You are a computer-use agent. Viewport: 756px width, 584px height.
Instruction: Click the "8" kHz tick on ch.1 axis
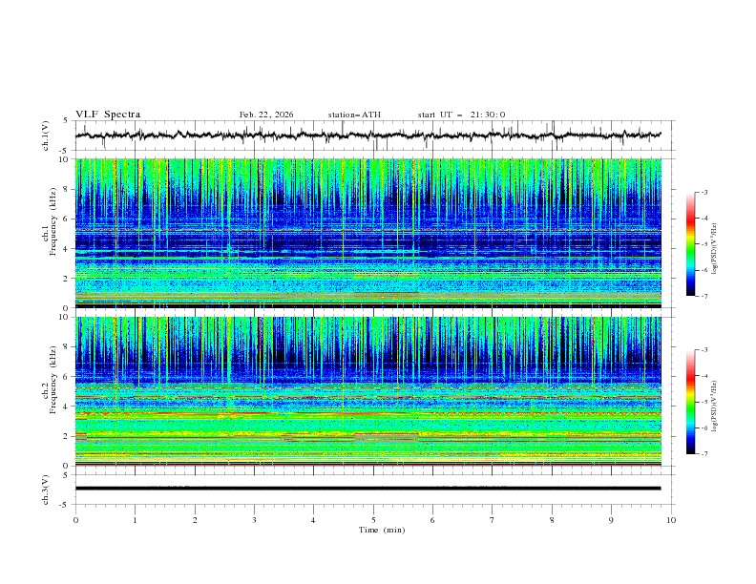67,189
